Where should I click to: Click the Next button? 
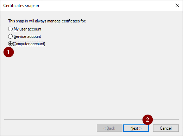point(136,128)
